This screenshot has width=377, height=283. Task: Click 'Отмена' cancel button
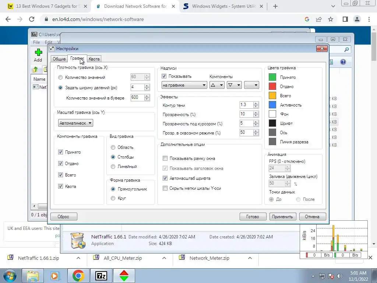pyautogui.click(x=313, y=216)
